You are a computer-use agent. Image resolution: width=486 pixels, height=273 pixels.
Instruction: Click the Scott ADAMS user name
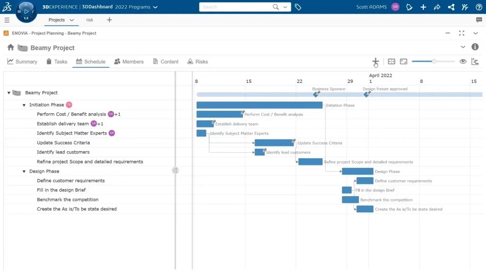point(372,7)
